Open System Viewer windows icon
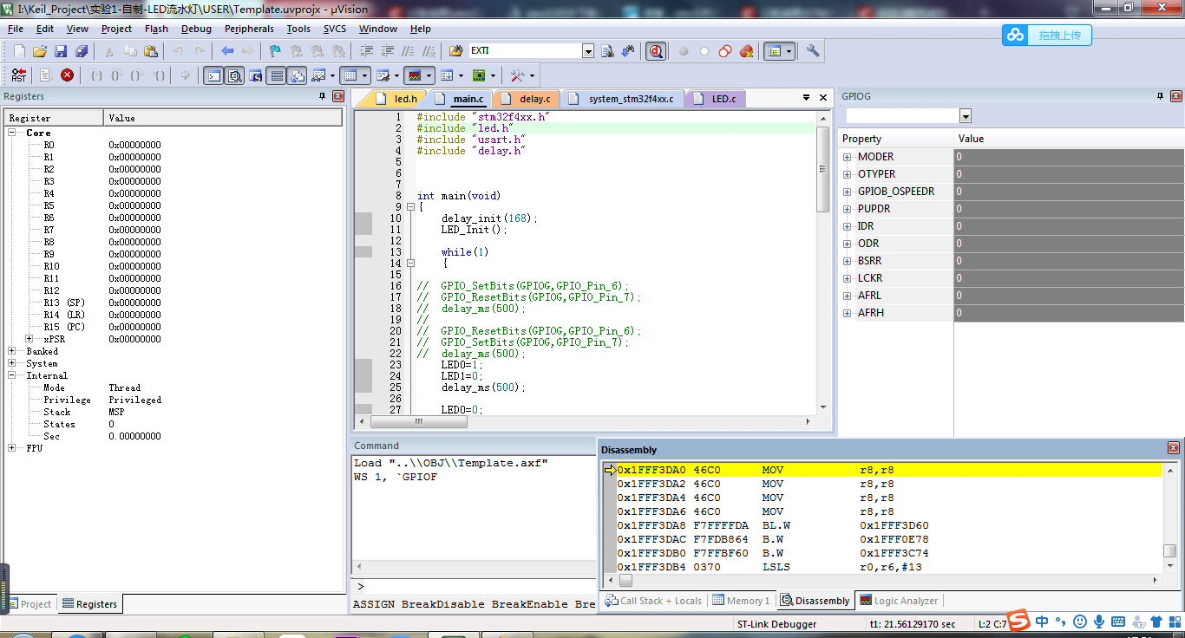 coord(479,75)
